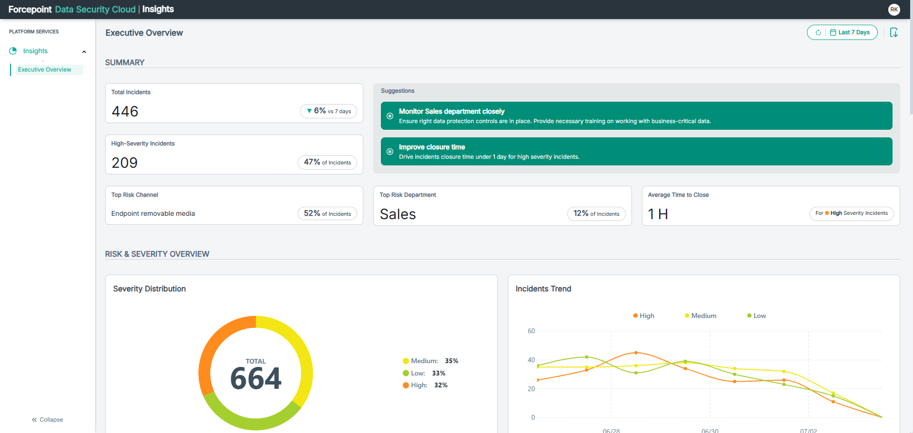This screenshot has height=433, width=913.
Task: Toggle the Low series in trend legend
Action: click(x=757, y=316)
